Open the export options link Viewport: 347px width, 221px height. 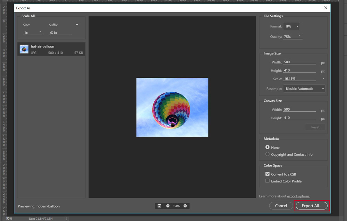tap(298, 196)
